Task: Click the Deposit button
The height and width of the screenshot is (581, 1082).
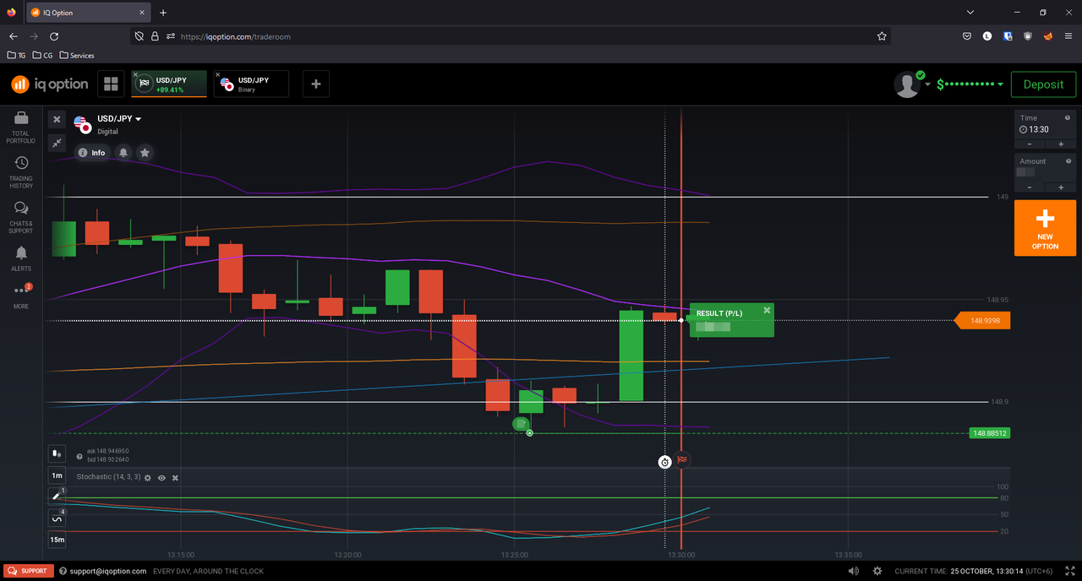Action: point(1043,84)
